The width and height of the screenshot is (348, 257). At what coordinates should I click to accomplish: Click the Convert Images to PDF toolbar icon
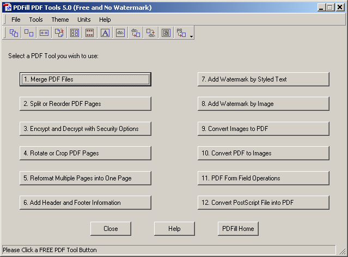point(136,33)
